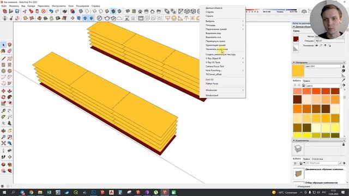The width and height of the screenshot is (349, 196).
Task: Click the Undo blue arrow
Action: (51, 11)
